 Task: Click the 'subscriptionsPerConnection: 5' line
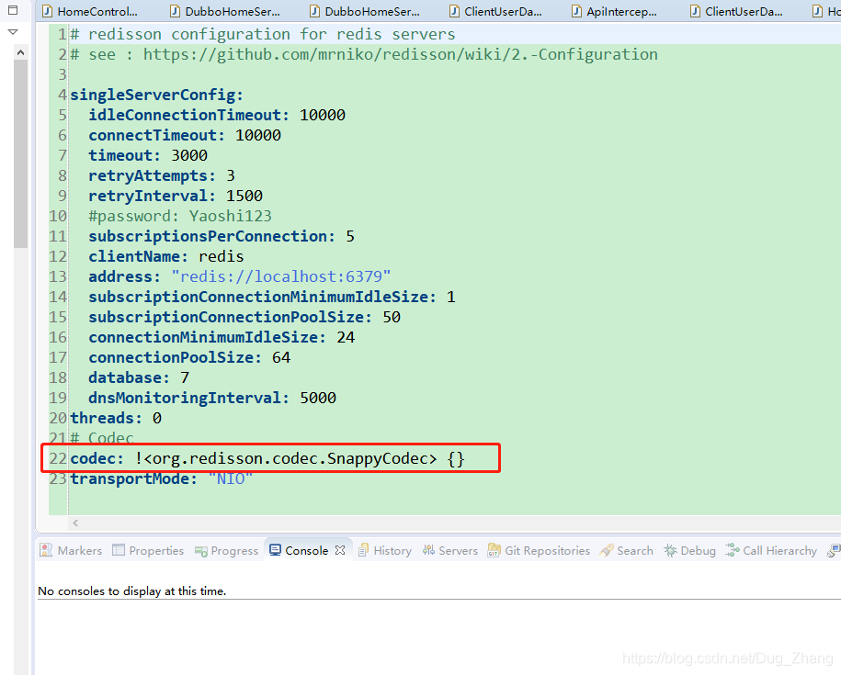tap(222, 237)
